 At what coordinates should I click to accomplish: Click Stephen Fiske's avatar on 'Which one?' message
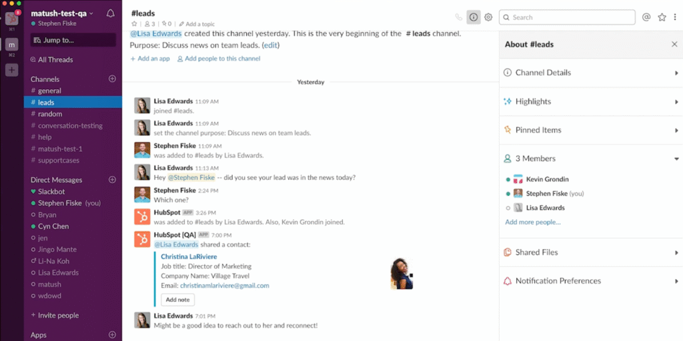tap(143, 194)
